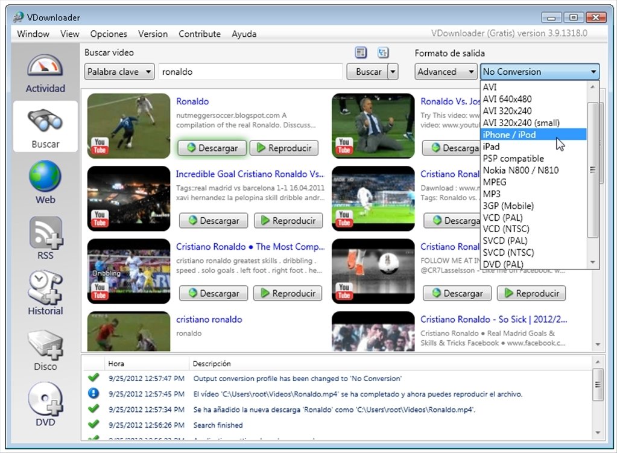Click the green check icon on 12:57:47 log row
Image resolution: width=617 pixels, height=453 pixels.
tap(93, 378)
